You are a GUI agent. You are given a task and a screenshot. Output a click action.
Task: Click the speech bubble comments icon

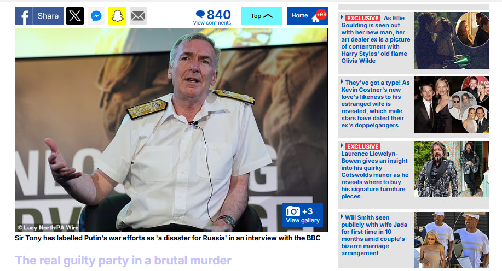tap(200, 14)
